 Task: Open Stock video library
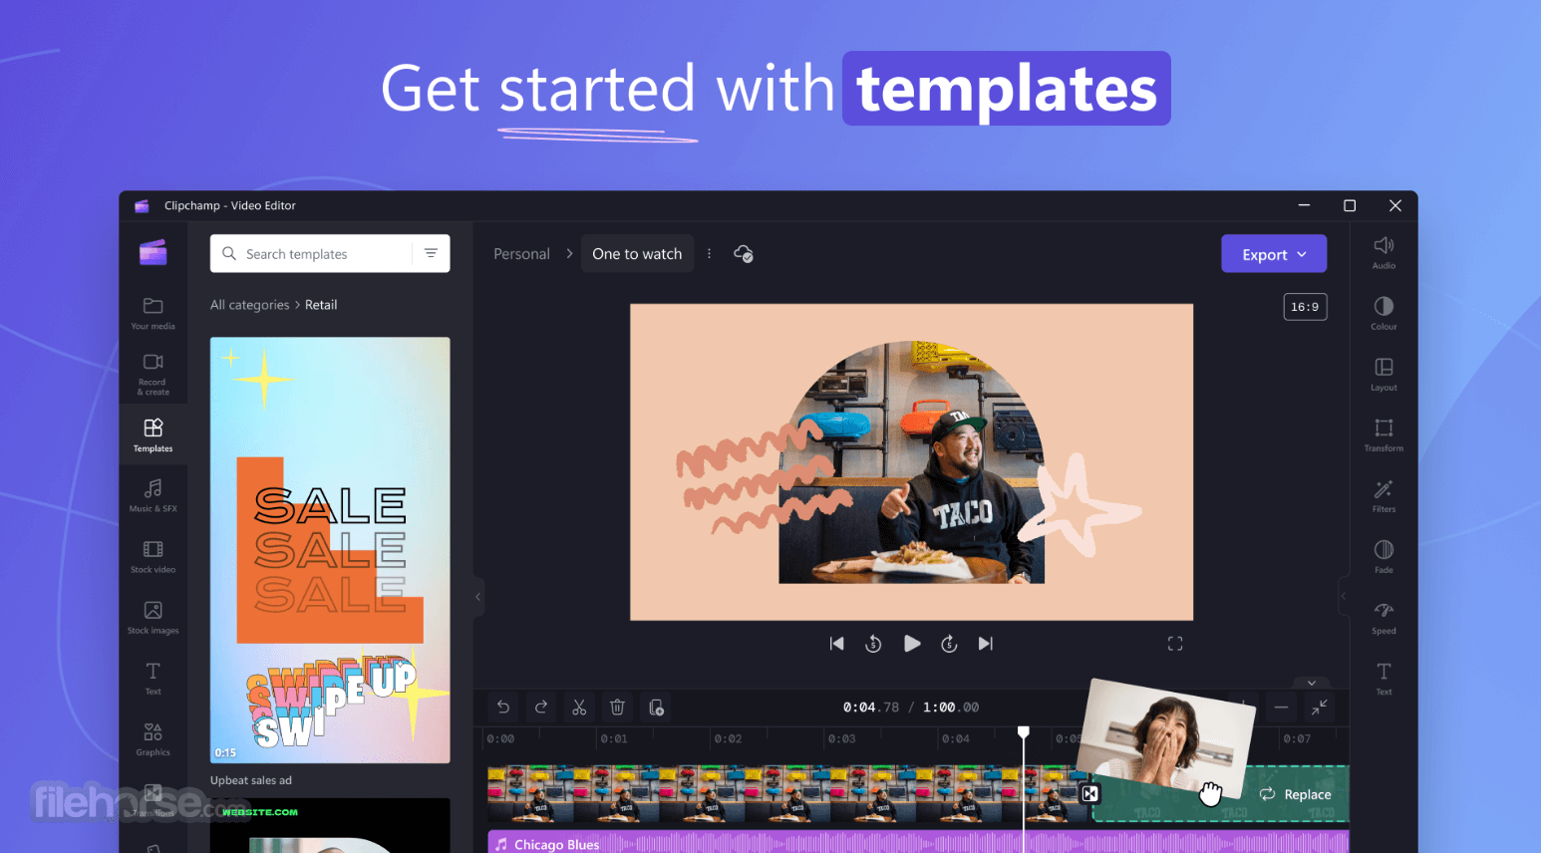[153, 556]
